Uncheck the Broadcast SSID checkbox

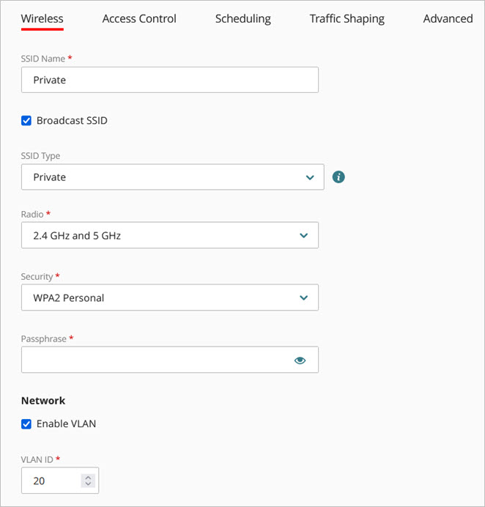tap(26, 120)
